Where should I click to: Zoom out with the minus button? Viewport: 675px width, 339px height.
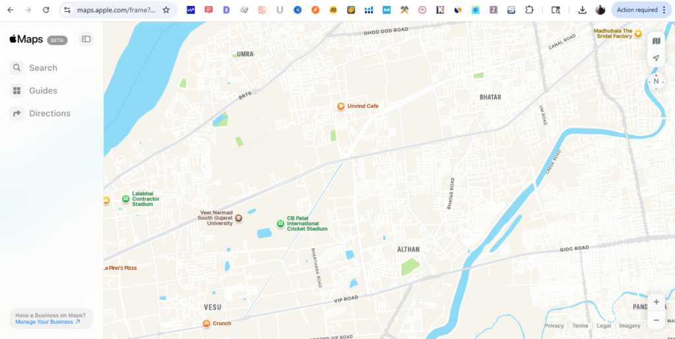point(656,320)
